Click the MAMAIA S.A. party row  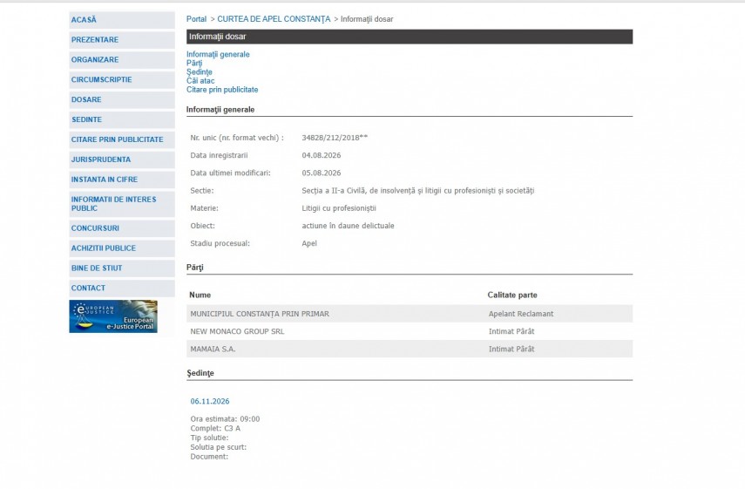click(409, 349)
